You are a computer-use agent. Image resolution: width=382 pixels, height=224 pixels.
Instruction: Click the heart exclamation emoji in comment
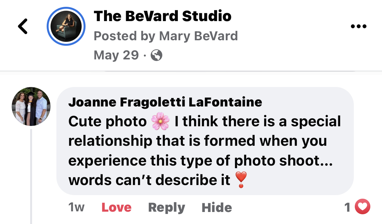[241, 180]
